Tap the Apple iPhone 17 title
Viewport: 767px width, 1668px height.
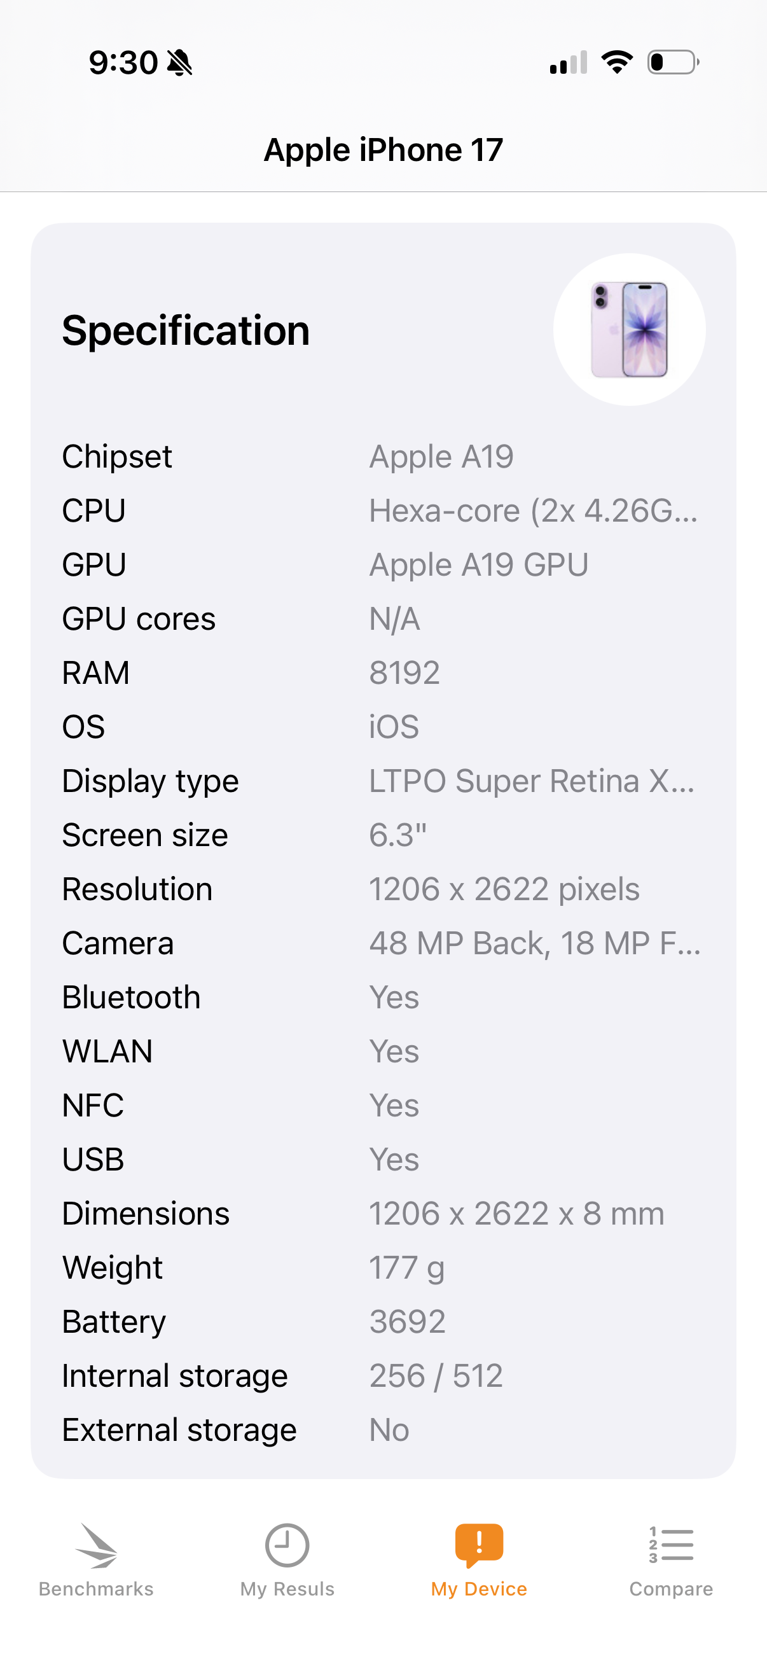[383, 150]
